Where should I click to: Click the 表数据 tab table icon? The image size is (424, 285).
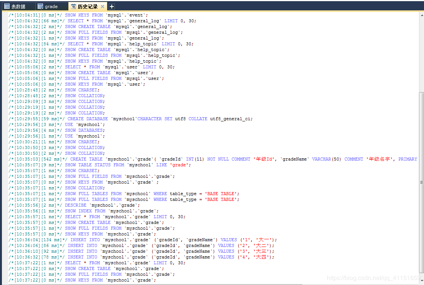[x=7, y=6]
